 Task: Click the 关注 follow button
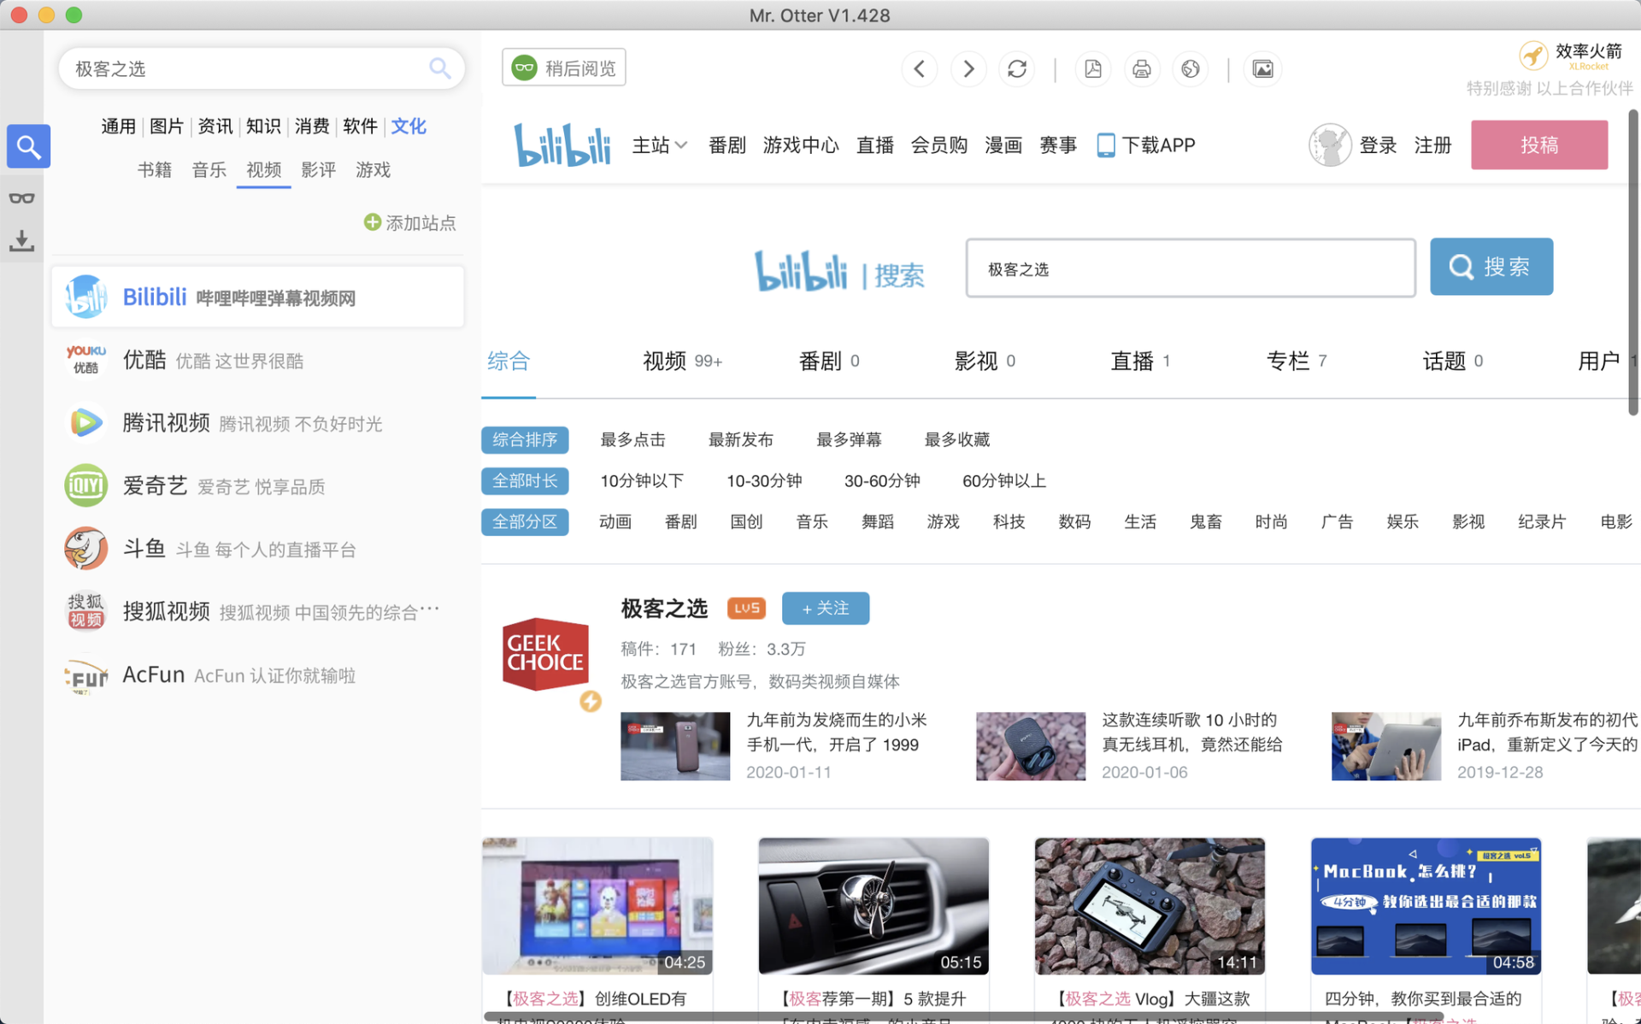pyautogui.click(x=826, y=608)
